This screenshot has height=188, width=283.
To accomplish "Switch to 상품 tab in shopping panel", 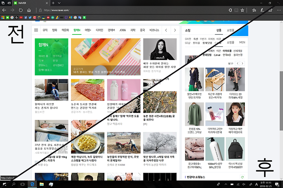I will point(219,30).
